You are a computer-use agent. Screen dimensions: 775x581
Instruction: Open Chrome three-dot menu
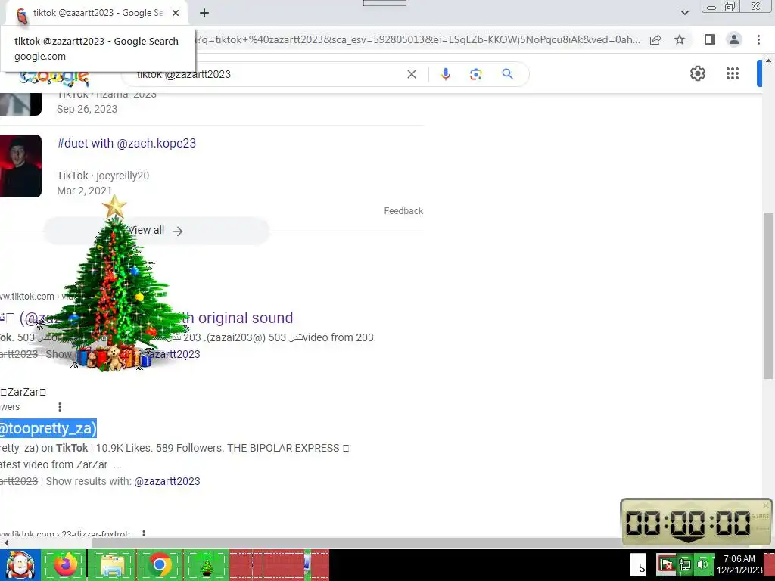tap(758, 39)
